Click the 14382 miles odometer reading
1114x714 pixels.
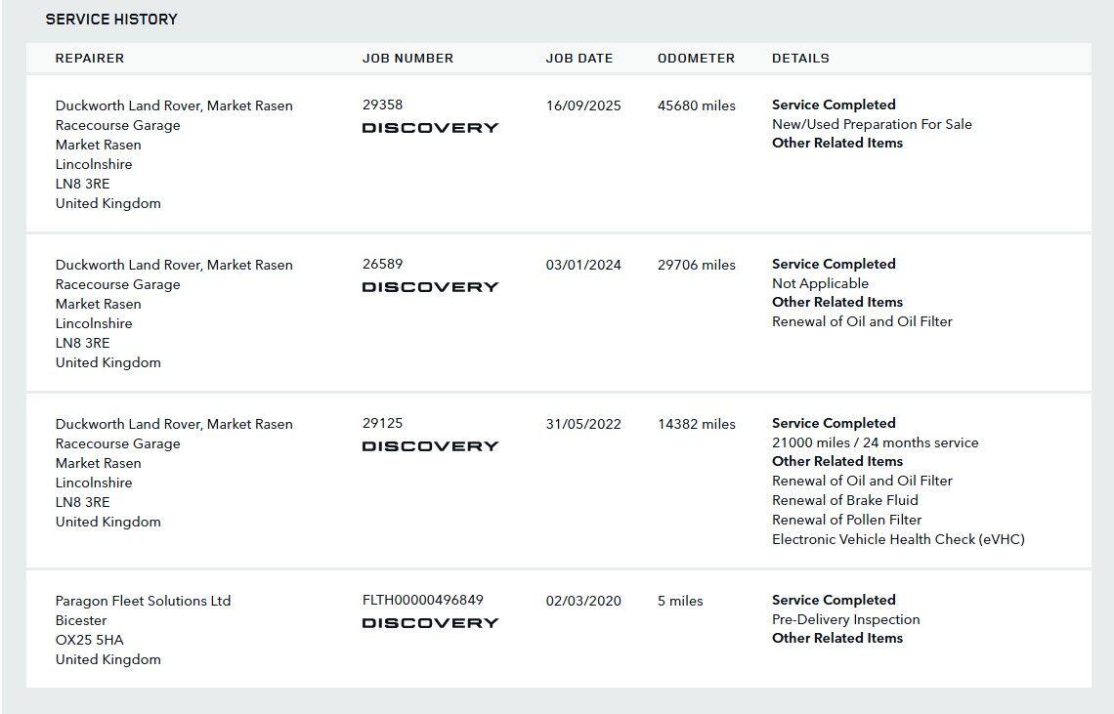point(697,424)
